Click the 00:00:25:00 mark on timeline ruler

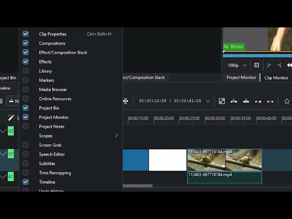189,119
